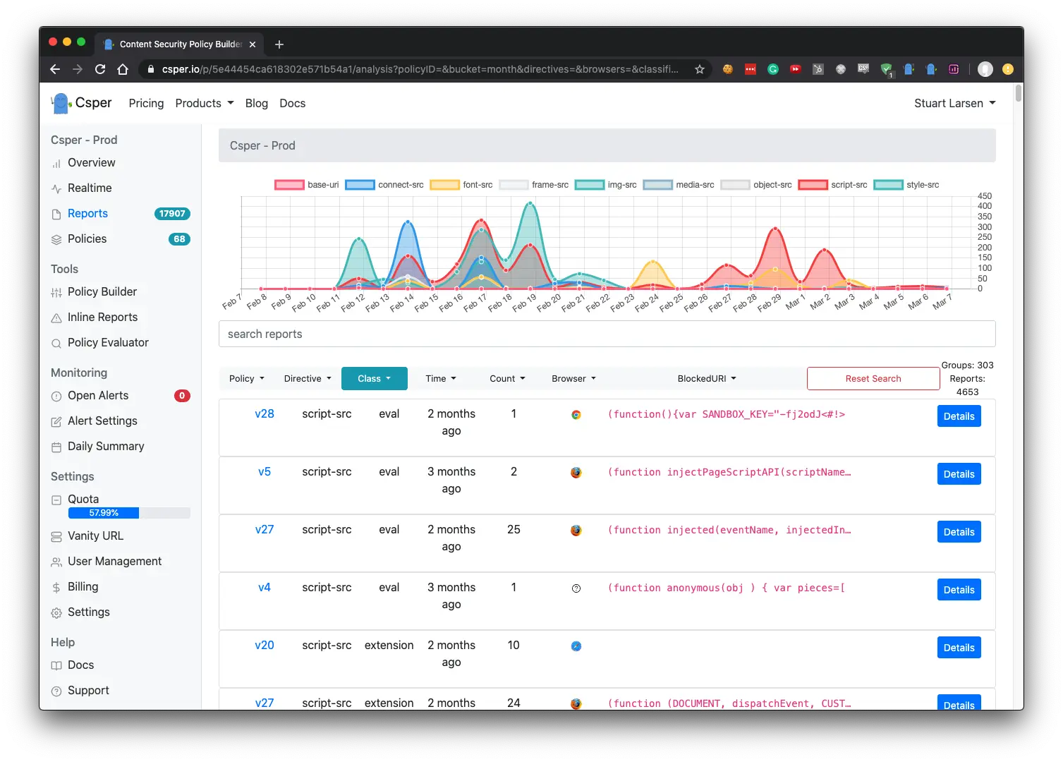Navigate back in the browser

[55, 69]
